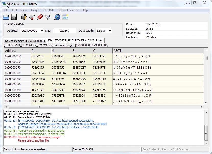Click the Program verify notepad icon
Viewport: 212px width, 154px height.
48,17
